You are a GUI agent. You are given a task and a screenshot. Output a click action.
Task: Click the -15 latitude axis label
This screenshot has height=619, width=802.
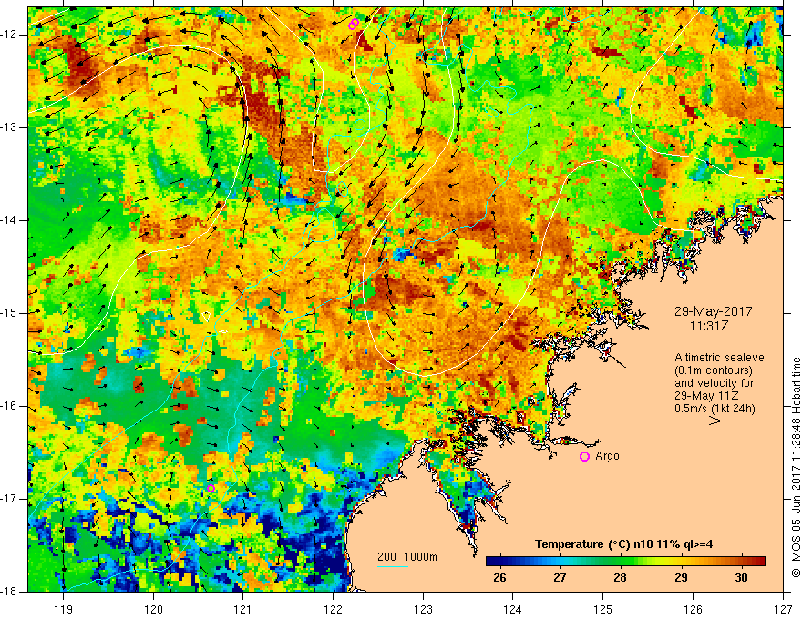click(12, 313)
